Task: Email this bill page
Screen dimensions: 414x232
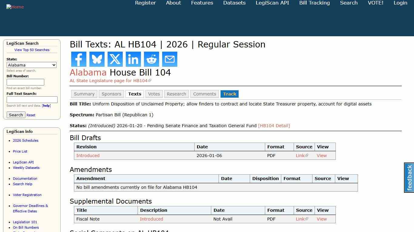Action: pos(169,59)
